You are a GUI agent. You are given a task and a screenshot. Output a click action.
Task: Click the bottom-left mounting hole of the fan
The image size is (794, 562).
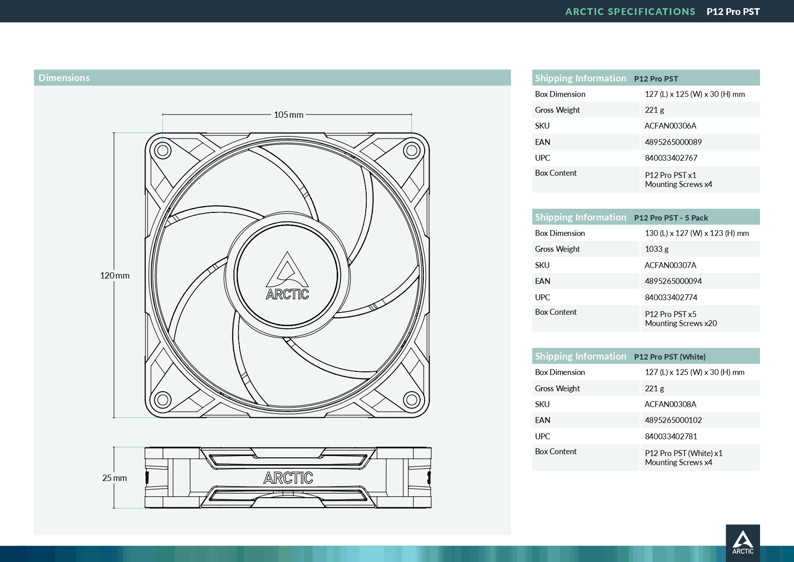[163, 400]
